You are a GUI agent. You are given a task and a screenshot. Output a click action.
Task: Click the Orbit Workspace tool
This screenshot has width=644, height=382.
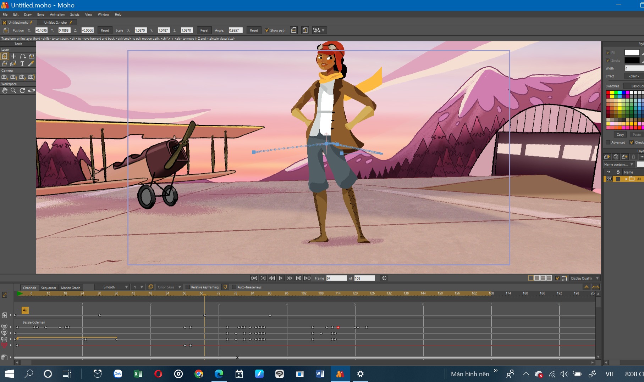coord(31,90)
